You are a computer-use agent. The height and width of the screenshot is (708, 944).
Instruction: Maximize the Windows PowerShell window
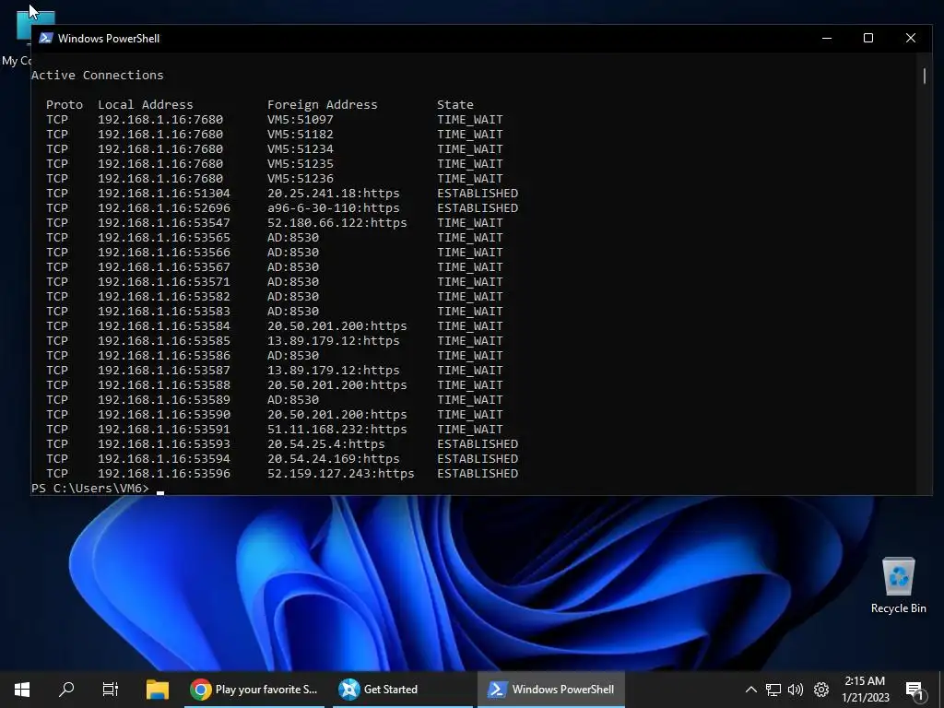pyautogui.click(x=868, y=38)
